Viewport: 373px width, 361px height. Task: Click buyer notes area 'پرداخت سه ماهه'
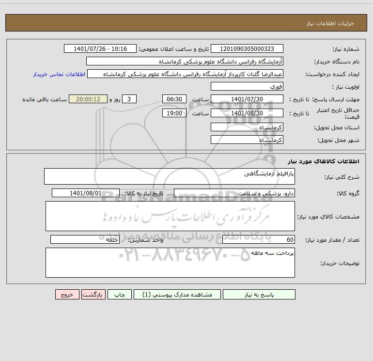[x=170, y=263]
